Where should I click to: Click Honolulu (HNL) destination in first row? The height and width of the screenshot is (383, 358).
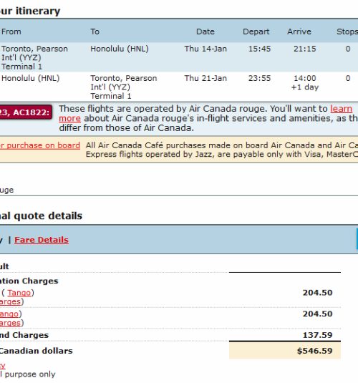tap(120, 49)
